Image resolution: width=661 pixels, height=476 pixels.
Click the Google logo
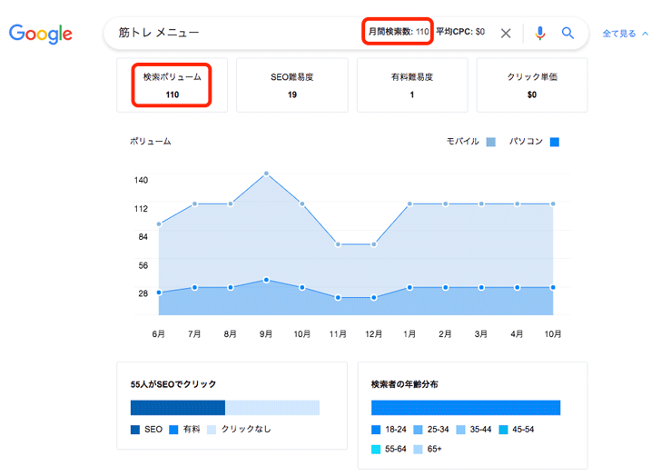(41, 34)
